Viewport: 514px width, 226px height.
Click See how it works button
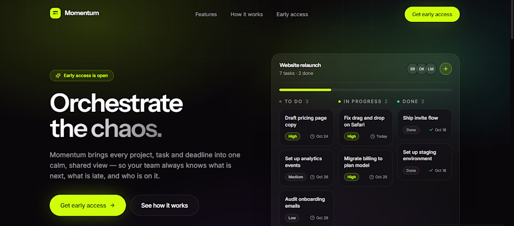(164, 205)
